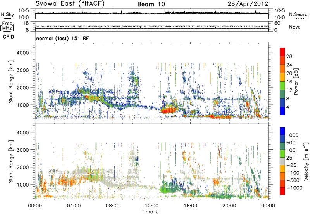
Task: Click the 'Power [dB]' colorbar label
Action: [296, 82]
